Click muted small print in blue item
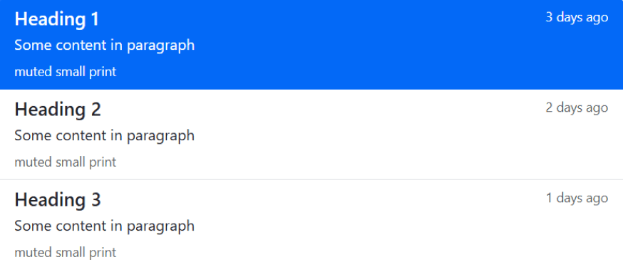This screenshot has height=262, width=623. tap(65, 72)
